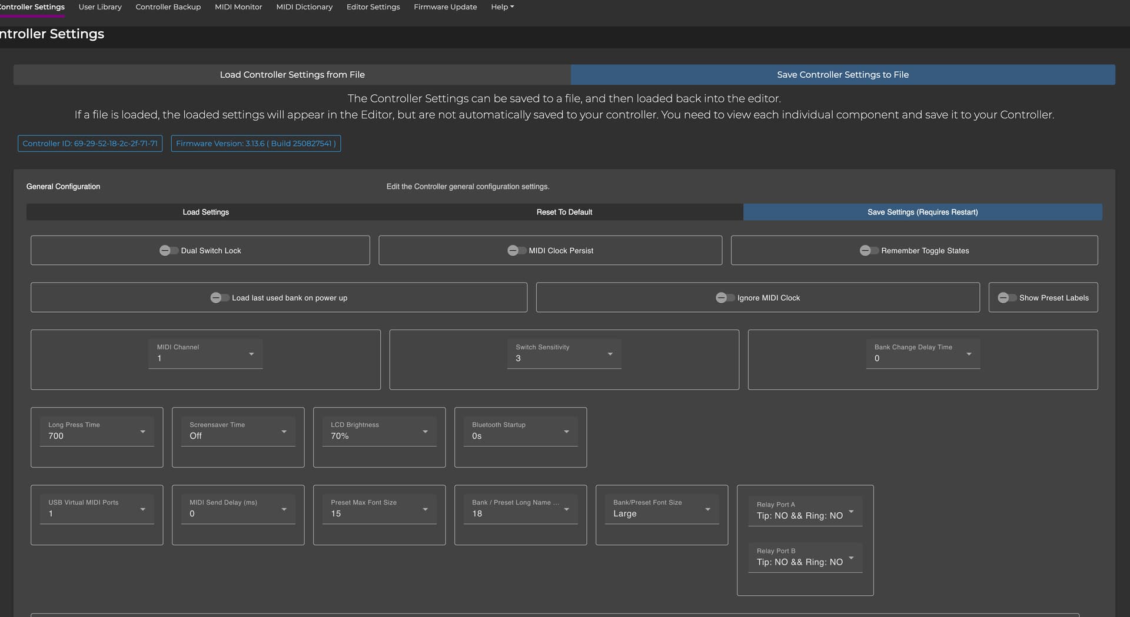The image size is (1130, 617).
Task: Click the Controller ID badge
Action: pyautogui.click(x=90, y=144)
